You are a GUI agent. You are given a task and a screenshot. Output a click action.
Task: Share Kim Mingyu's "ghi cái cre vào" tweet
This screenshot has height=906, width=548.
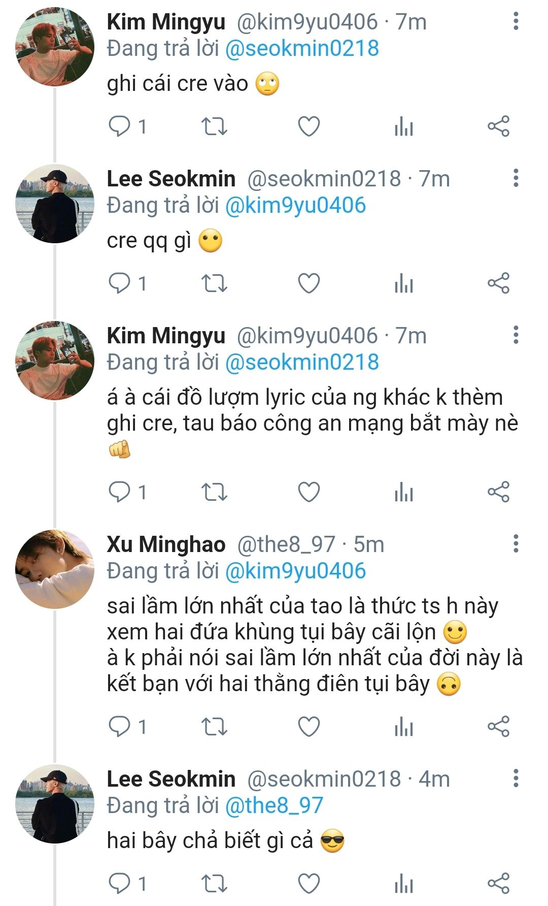[498, 126]
